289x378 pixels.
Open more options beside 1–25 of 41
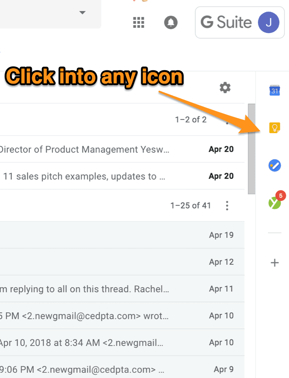pos(227,206)
